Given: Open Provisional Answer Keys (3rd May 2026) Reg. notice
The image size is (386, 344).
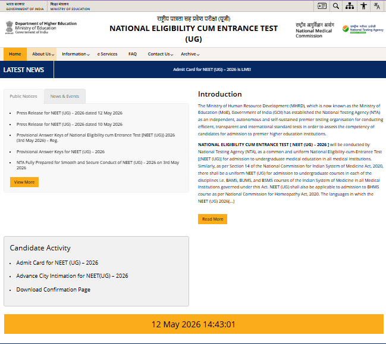Looking at the screenshot, I should 96,138.
